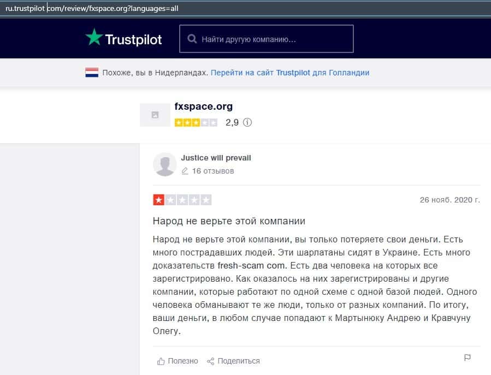Follow the Перейти на сайт Trustpilot link
This screenshot has height=375, width=491.
(x=290, y=73)
